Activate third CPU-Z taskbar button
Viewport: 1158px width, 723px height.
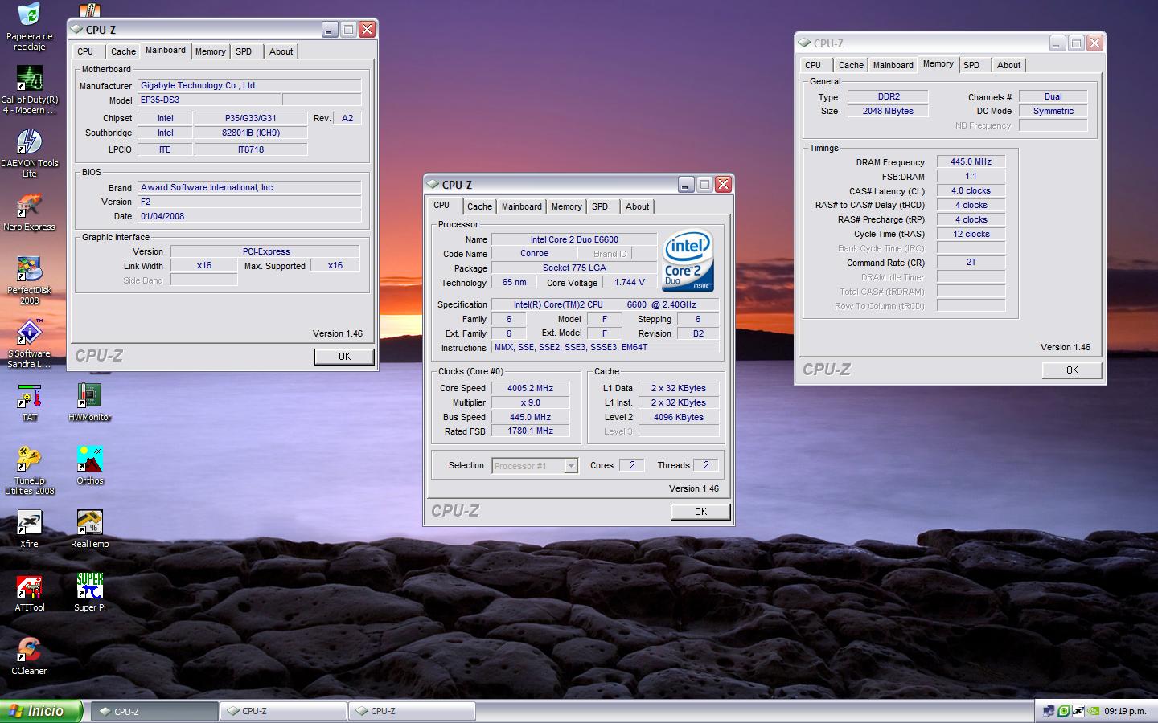point(412,711)
